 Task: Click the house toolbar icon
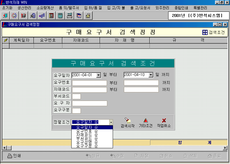pyautogui.click(x=88, y=15)
